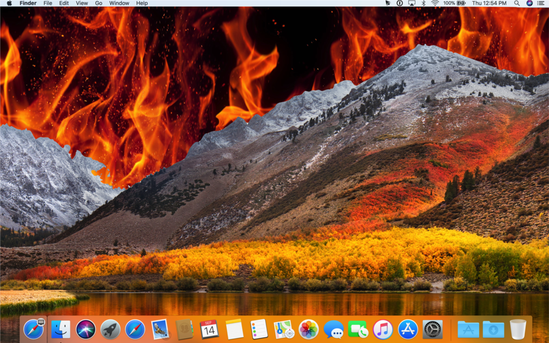This screenshot has height=343, width=549.
Task: Open App Store from the Dock
Action: [407, 329]
